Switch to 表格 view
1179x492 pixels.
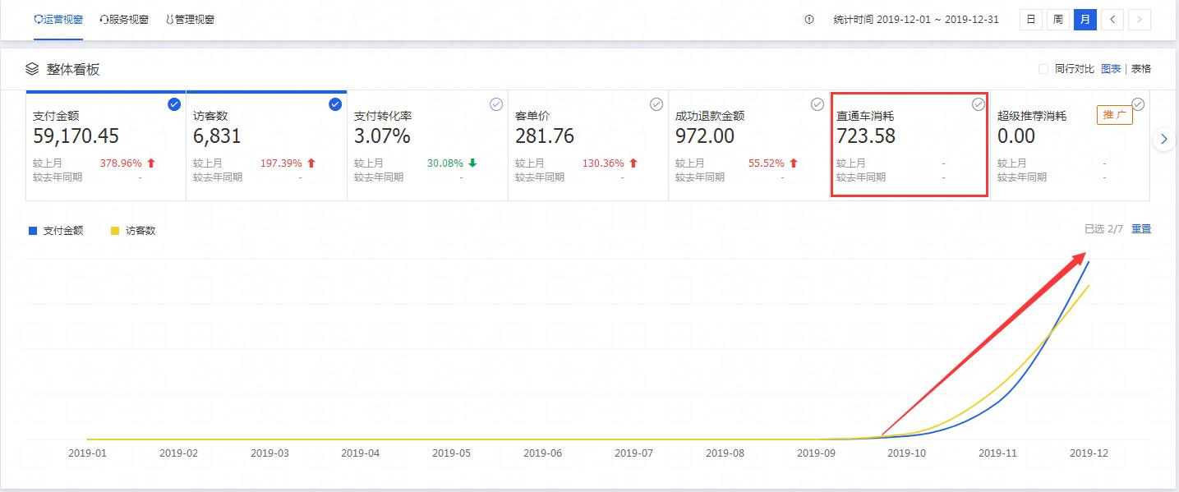click(1141, 69)
